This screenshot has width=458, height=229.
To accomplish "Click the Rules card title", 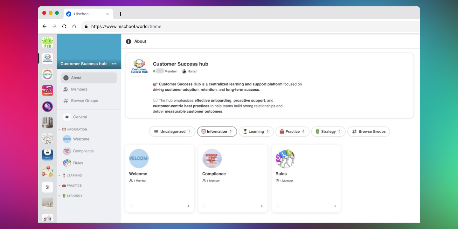I will [281, 174].
